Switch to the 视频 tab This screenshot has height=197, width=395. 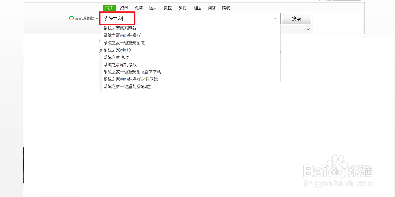pyautogui.click(x=139, y=8)
